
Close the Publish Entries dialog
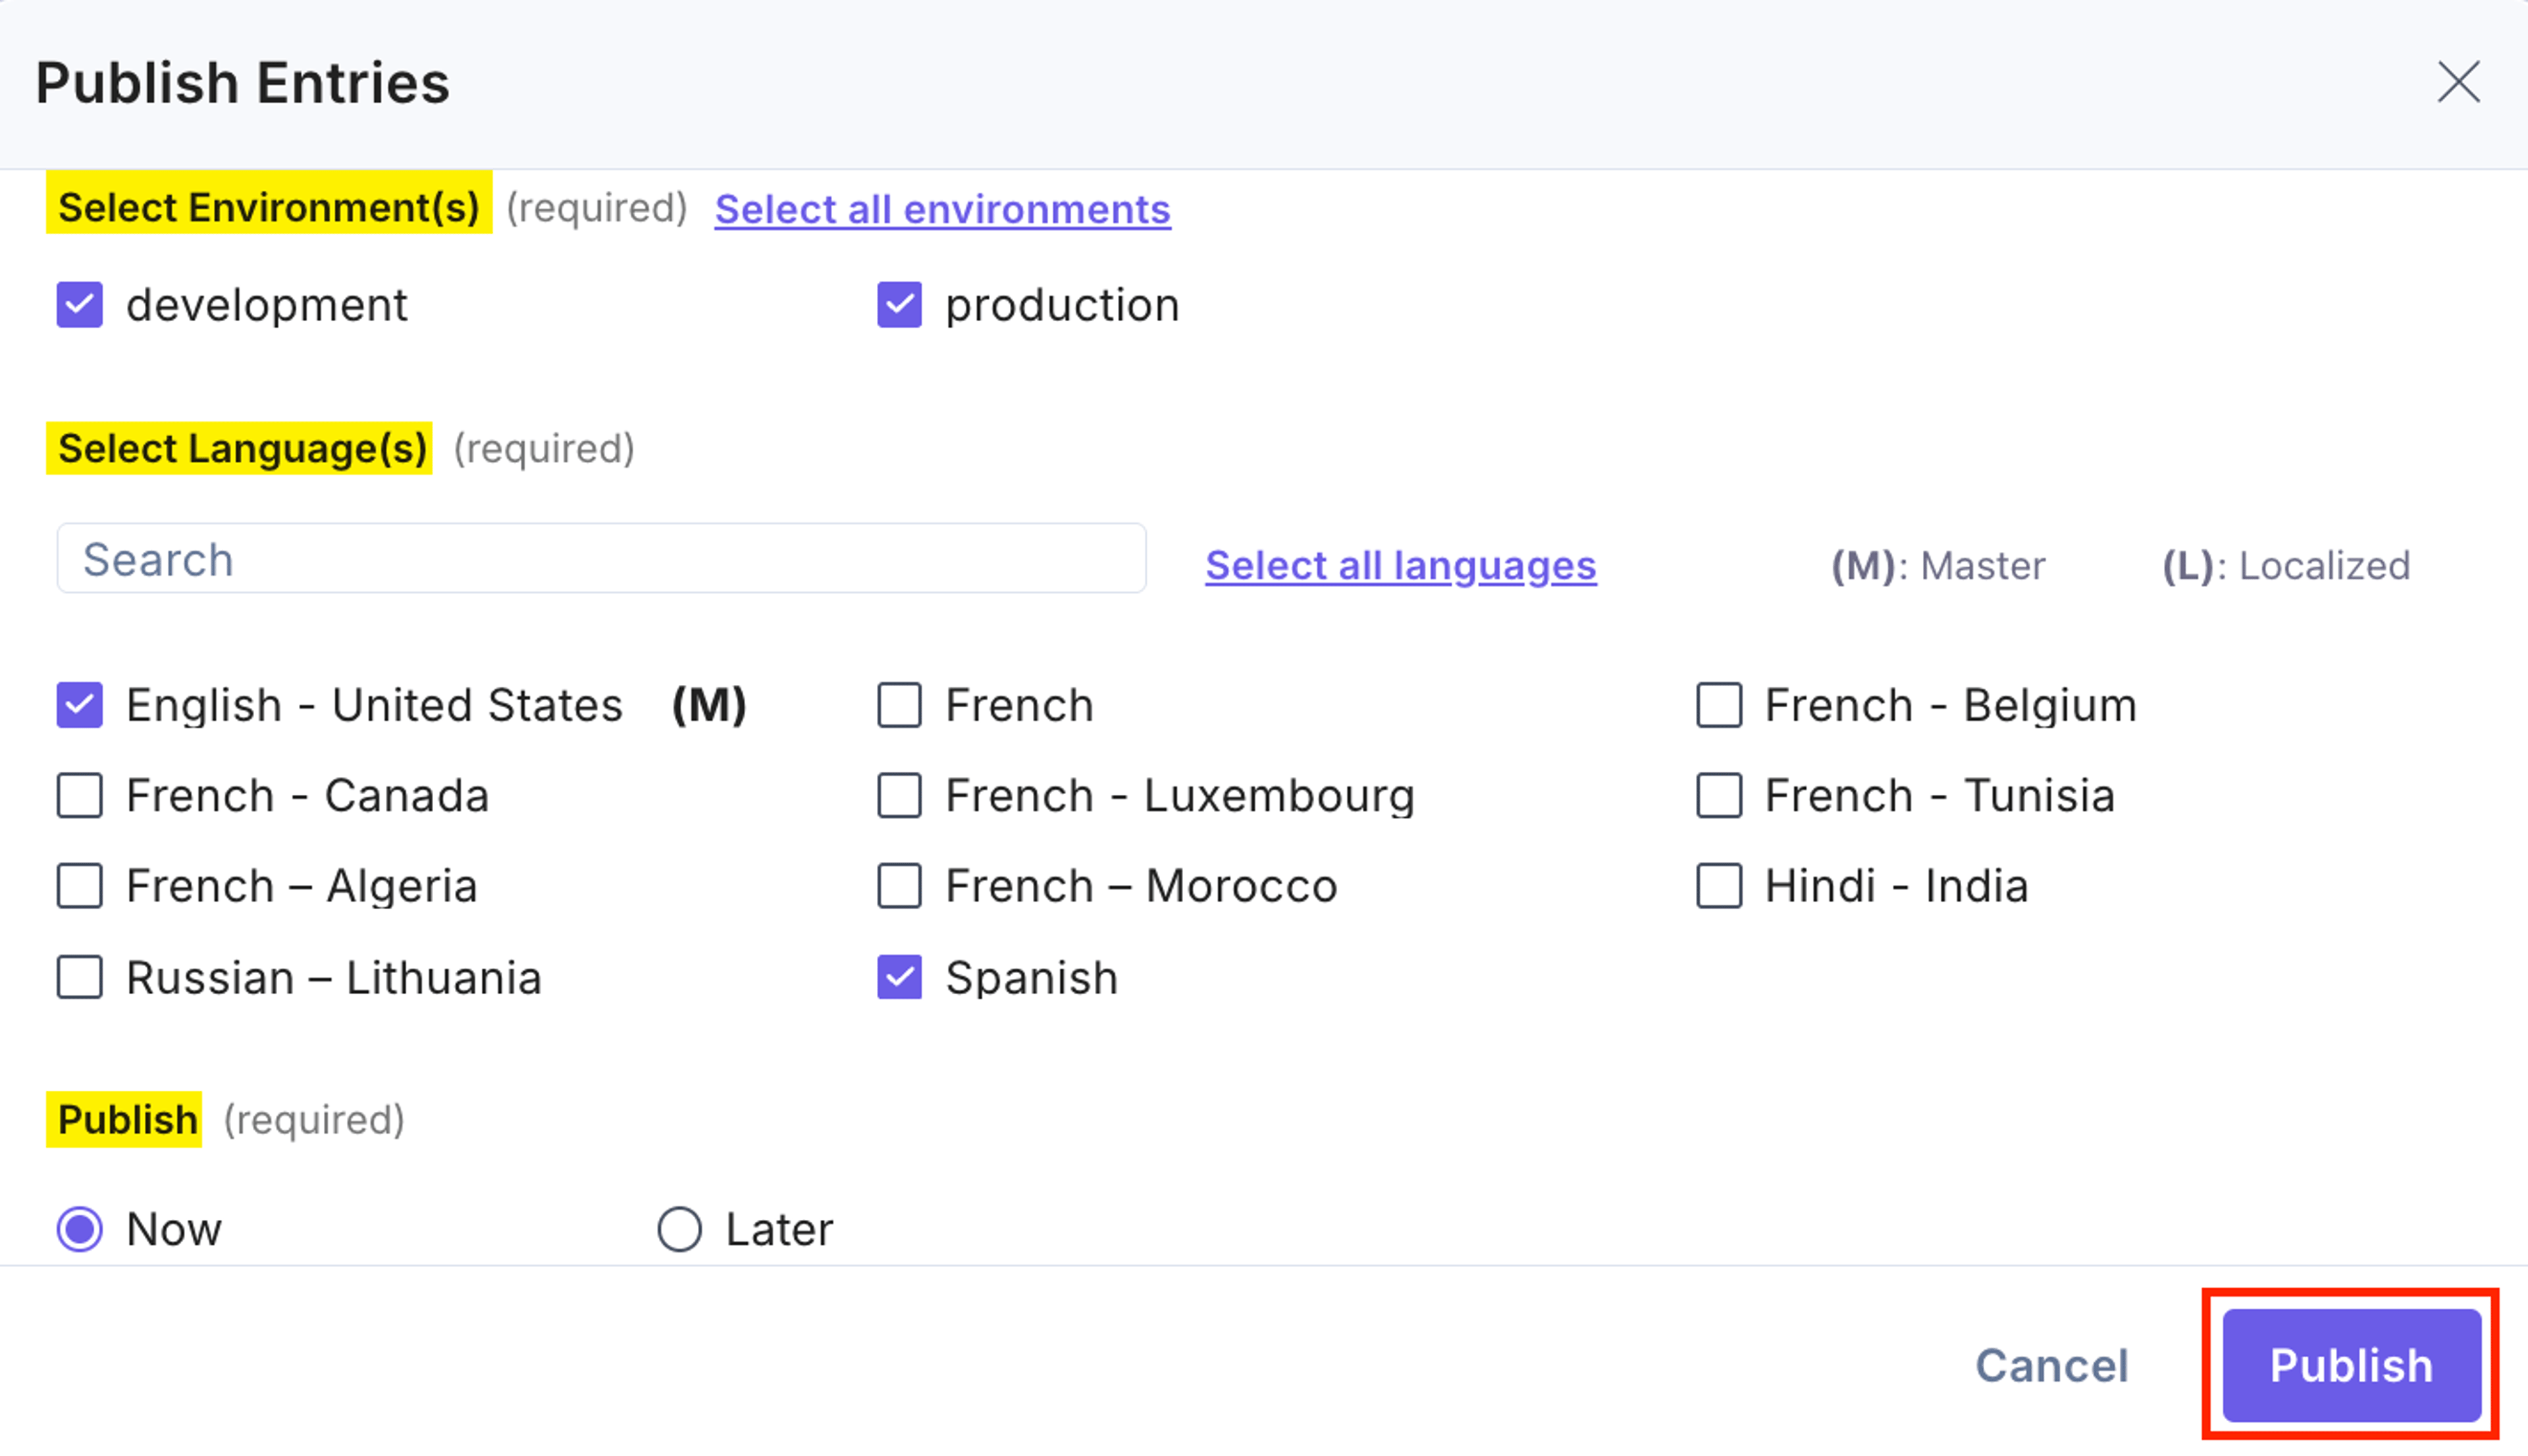pos(2458,82)
